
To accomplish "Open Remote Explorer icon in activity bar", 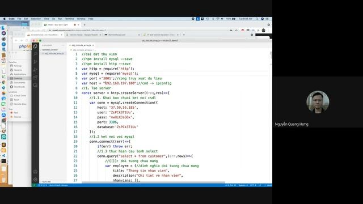I will (35, 86).
